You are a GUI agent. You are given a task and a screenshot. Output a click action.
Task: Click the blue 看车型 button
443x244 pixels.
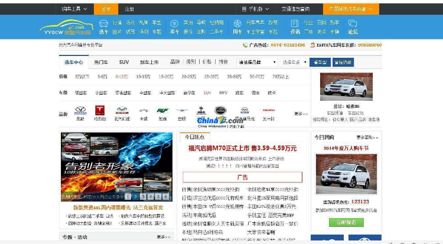pyautogui.click(x=320, y=62)
